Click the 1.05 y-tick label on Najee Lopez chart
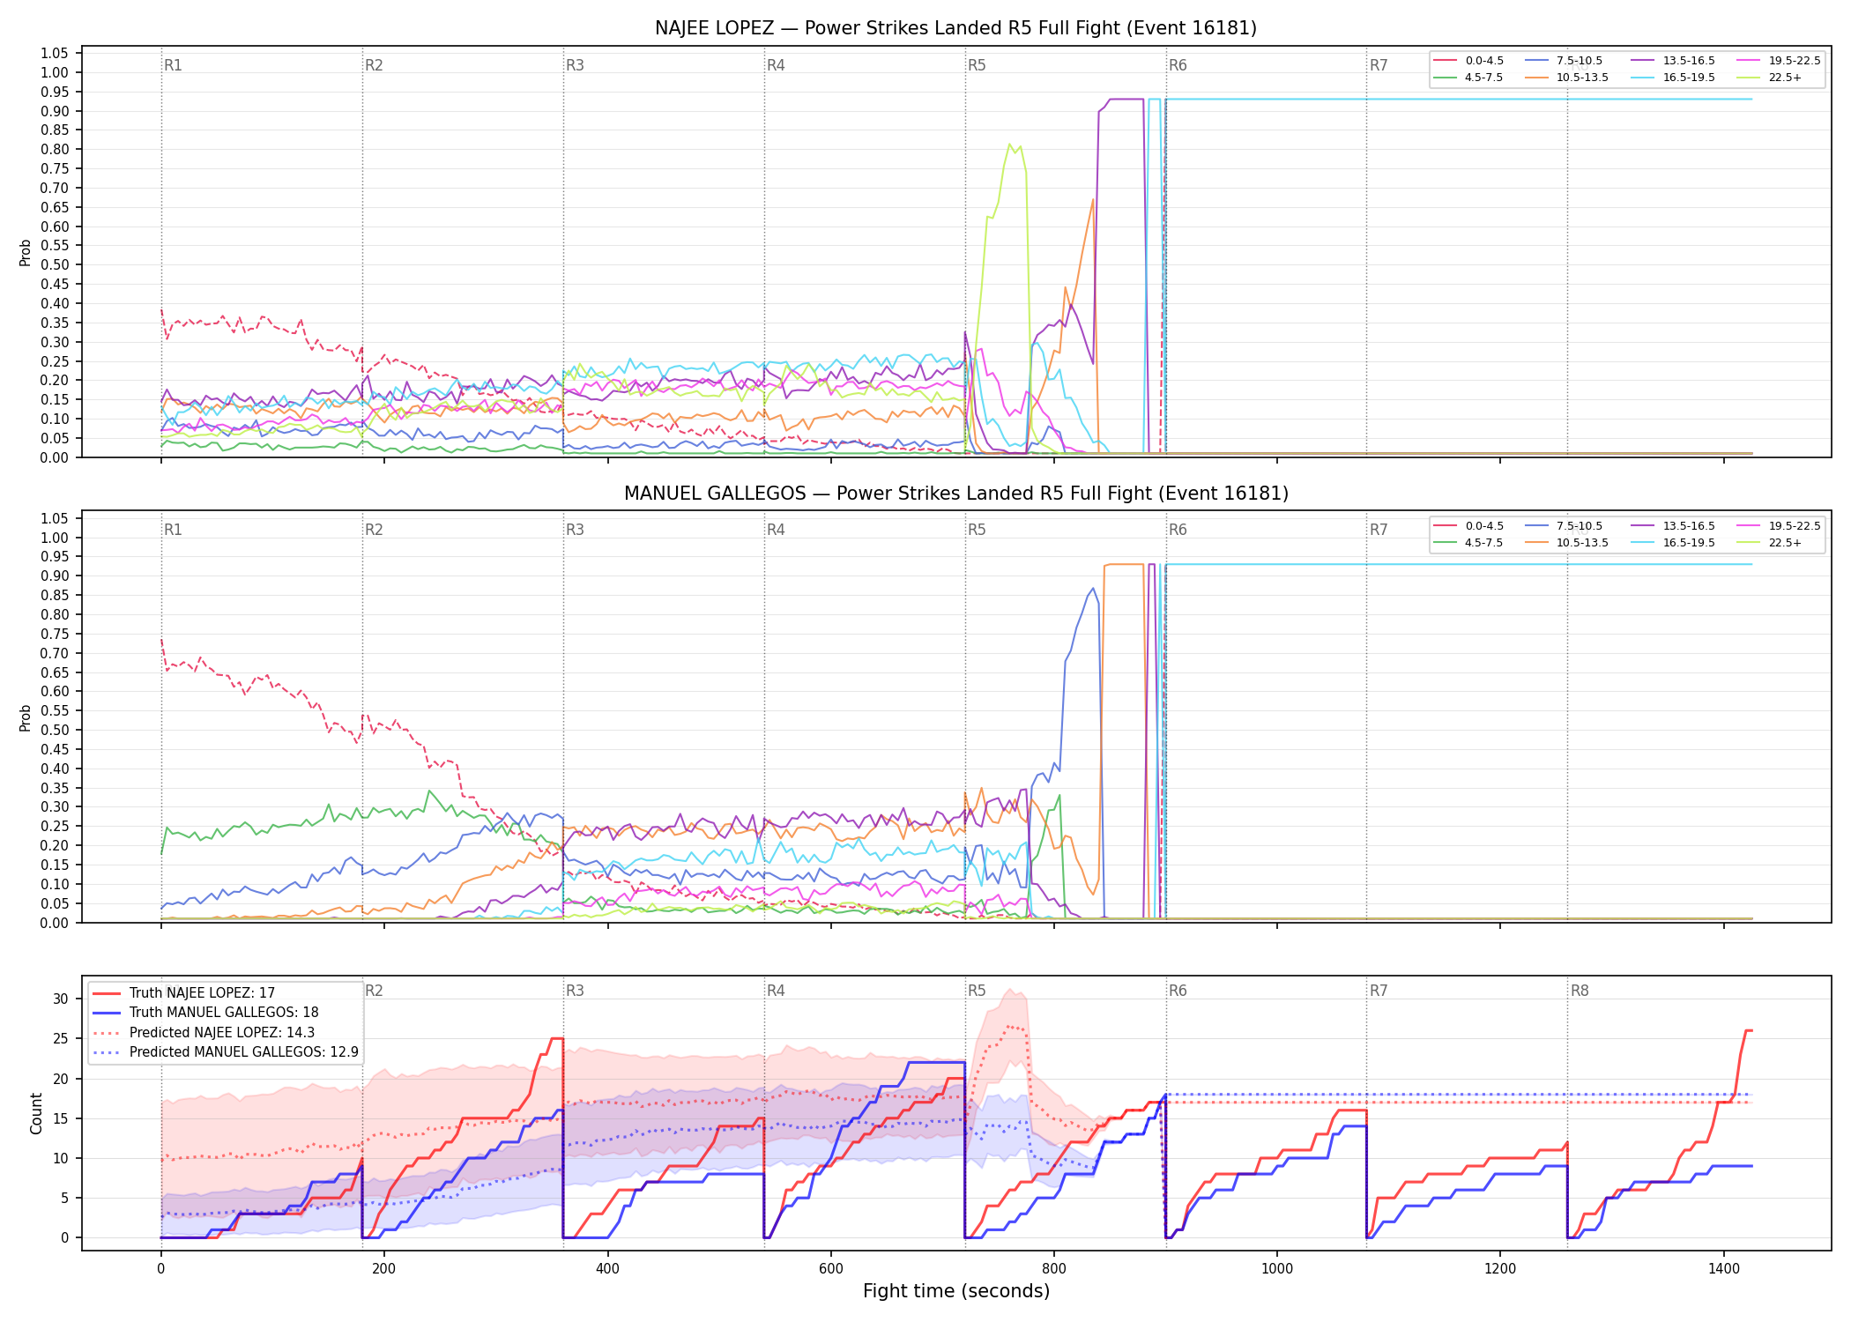1851x1322 pixels. coord(54,54)
